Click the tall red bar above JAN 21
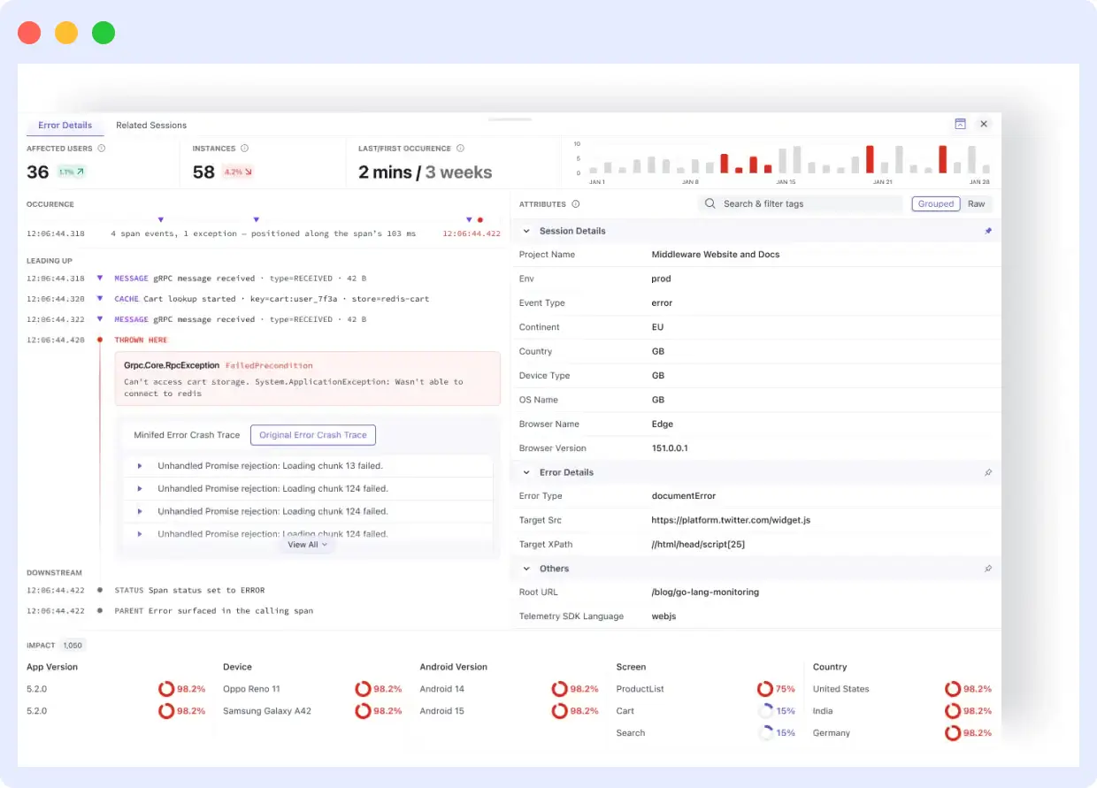 [x=870, y=159]
